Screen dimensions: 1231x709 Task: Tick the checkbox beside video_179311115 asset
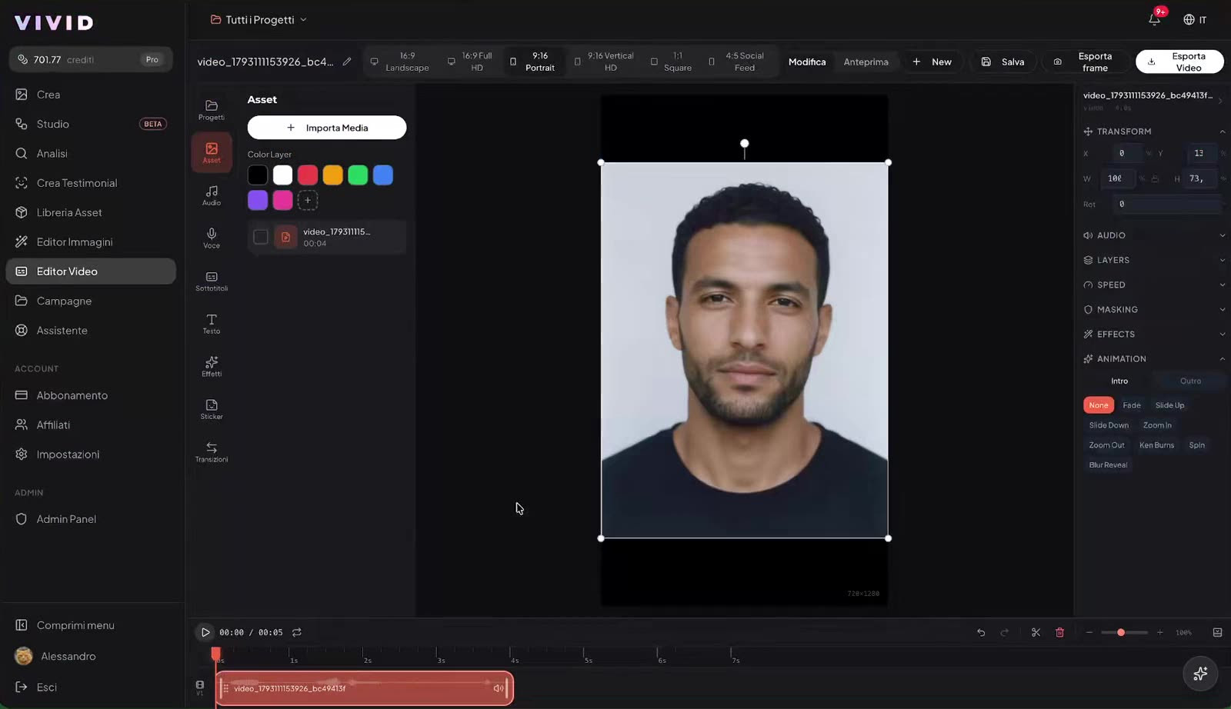[261, 237]
